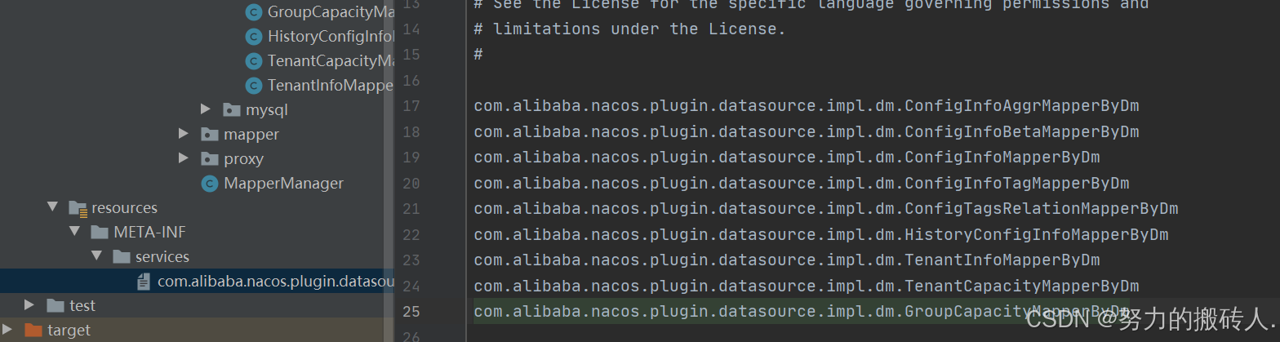1280x342 pixels.
Task: Click the services folder icon
Action: pos(122,256)
